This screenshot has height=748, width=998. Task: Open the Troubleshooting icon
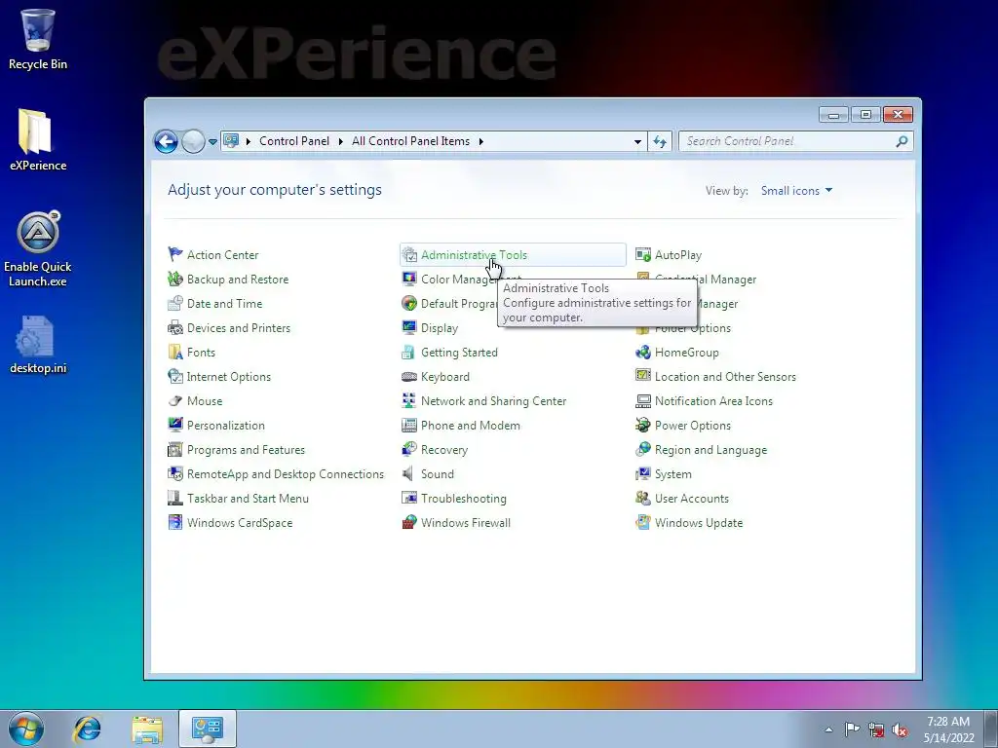409,498
